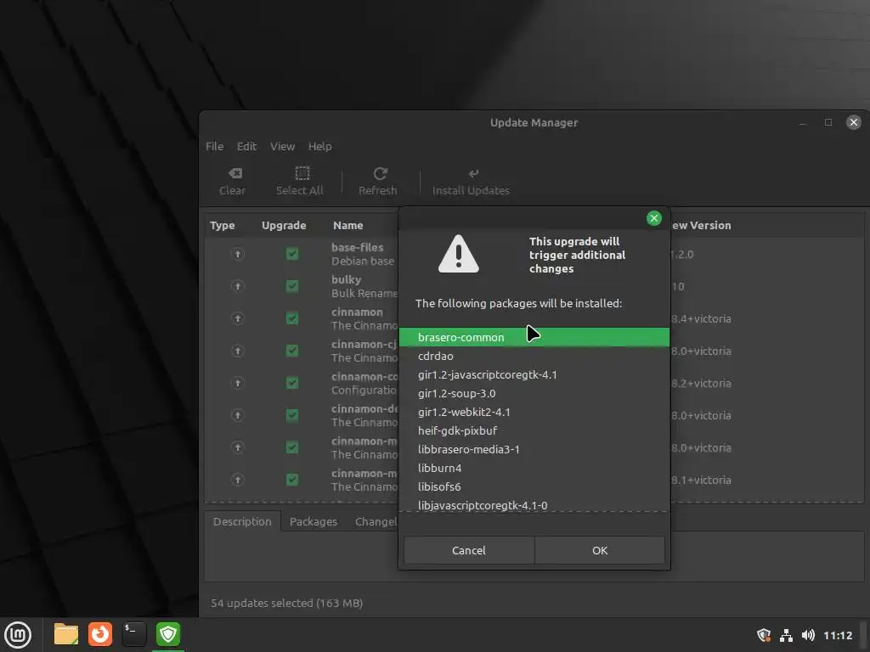Viewport: 870px width, 652px height.
Task: Uncheck the checkbox of the 8.1+victoria cinnamon-m row
Action: coord(292,480)
